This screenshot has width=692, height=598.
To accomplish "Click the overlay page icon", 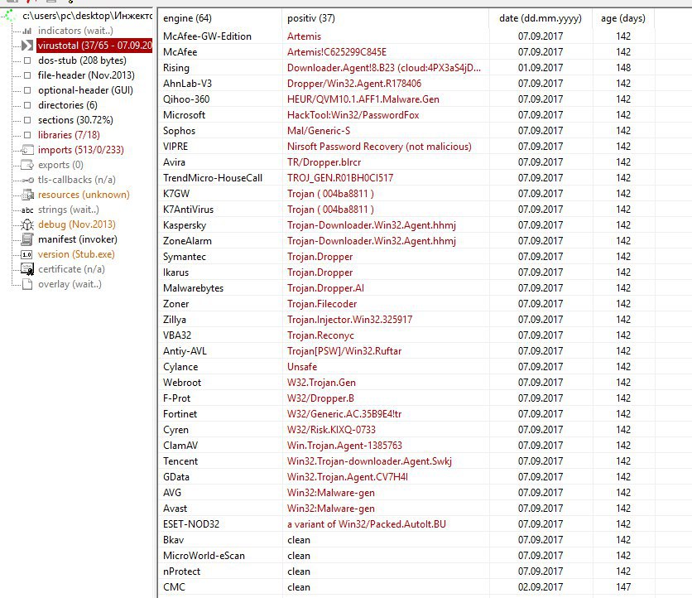I will tap(27, 284).
